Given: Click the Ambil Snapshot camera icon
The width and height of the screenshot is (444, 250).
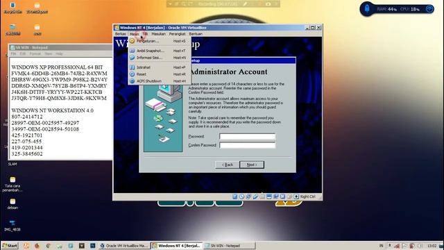Looking at the screenshot, I should click(133, 51).
